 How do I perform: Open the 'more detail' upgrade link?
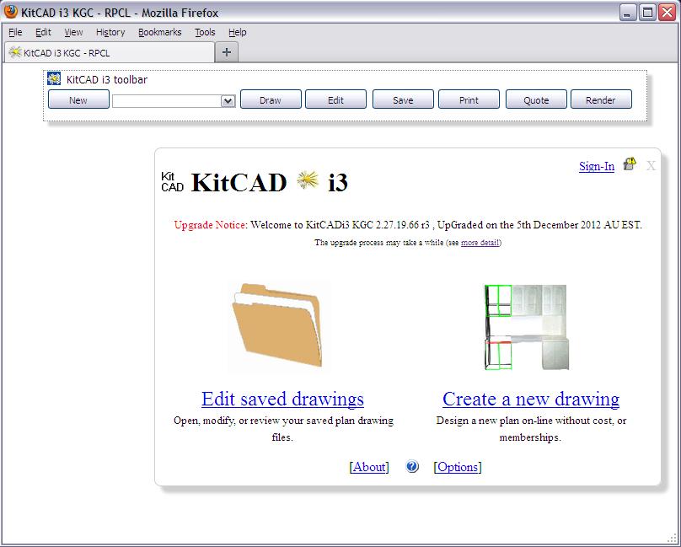[480, 243]
